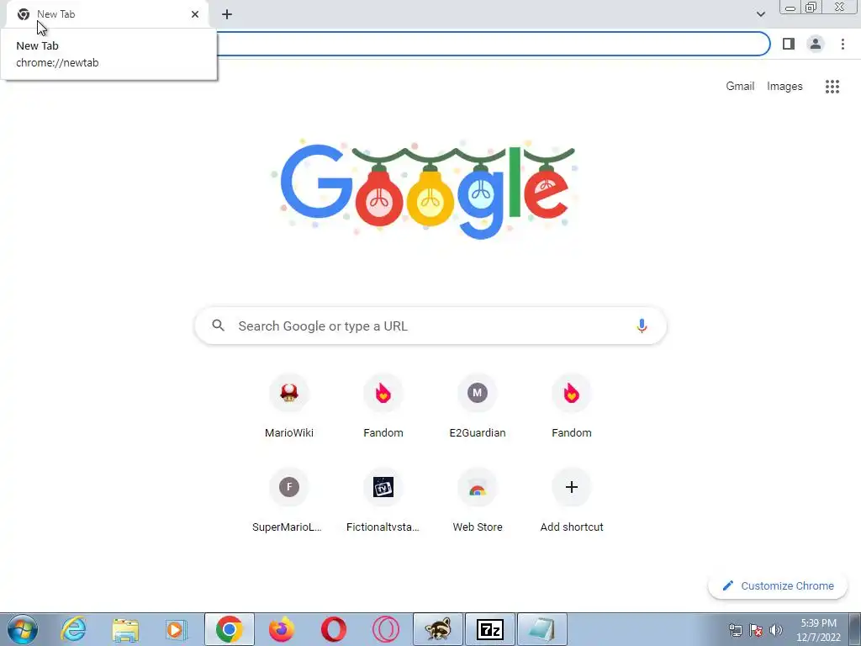Viewport: 861px width, 646px height.
Task: Open the Google apps grid
Action: (832, 87)
